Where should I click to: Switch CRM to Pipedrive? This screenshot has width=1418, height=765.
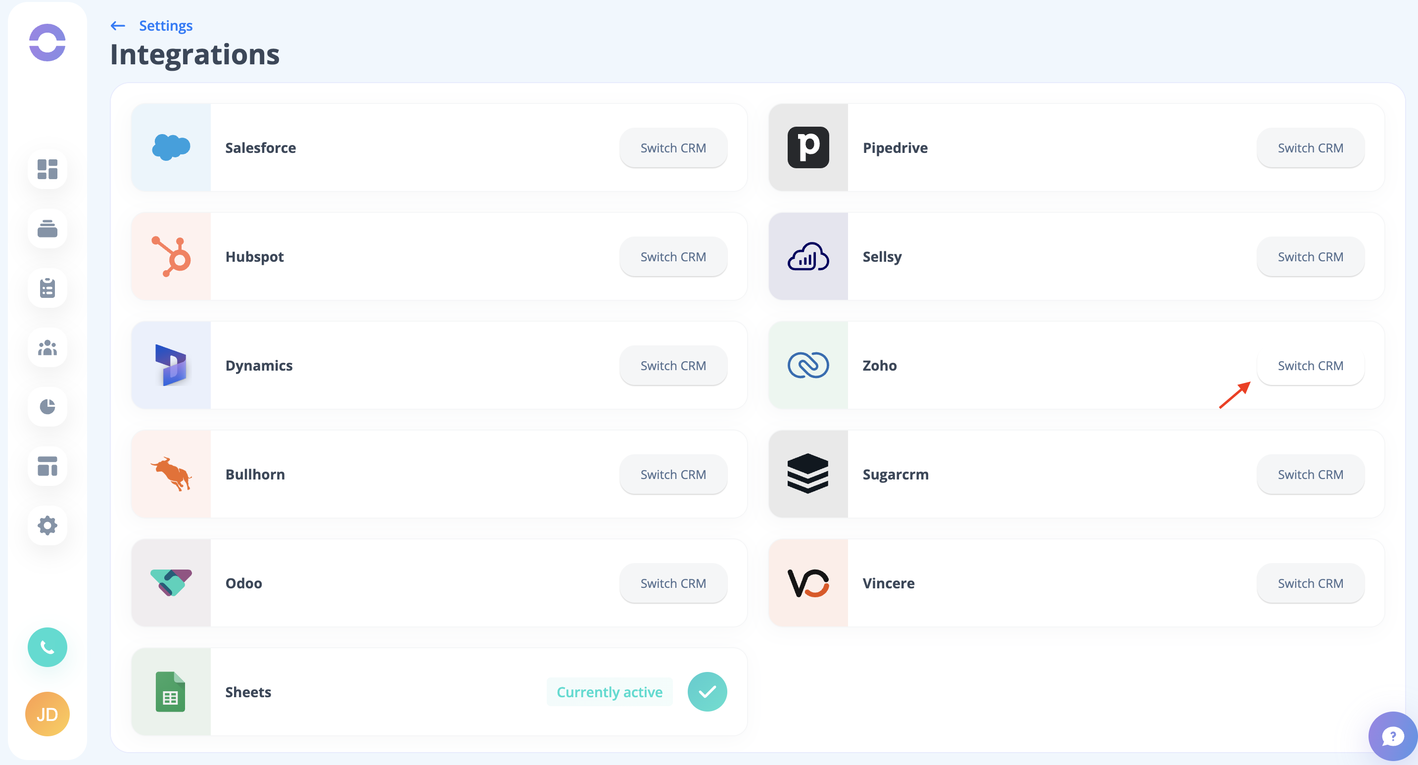1310,148
